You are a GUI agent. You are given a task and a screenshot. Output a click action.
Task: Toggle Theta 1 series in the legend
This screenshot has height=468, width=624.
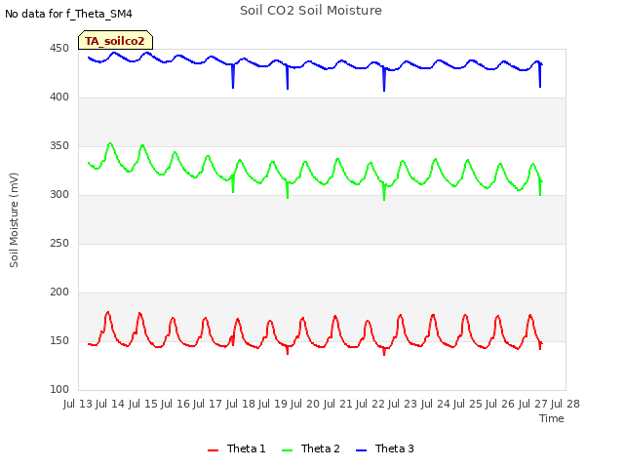coord(236,448)
